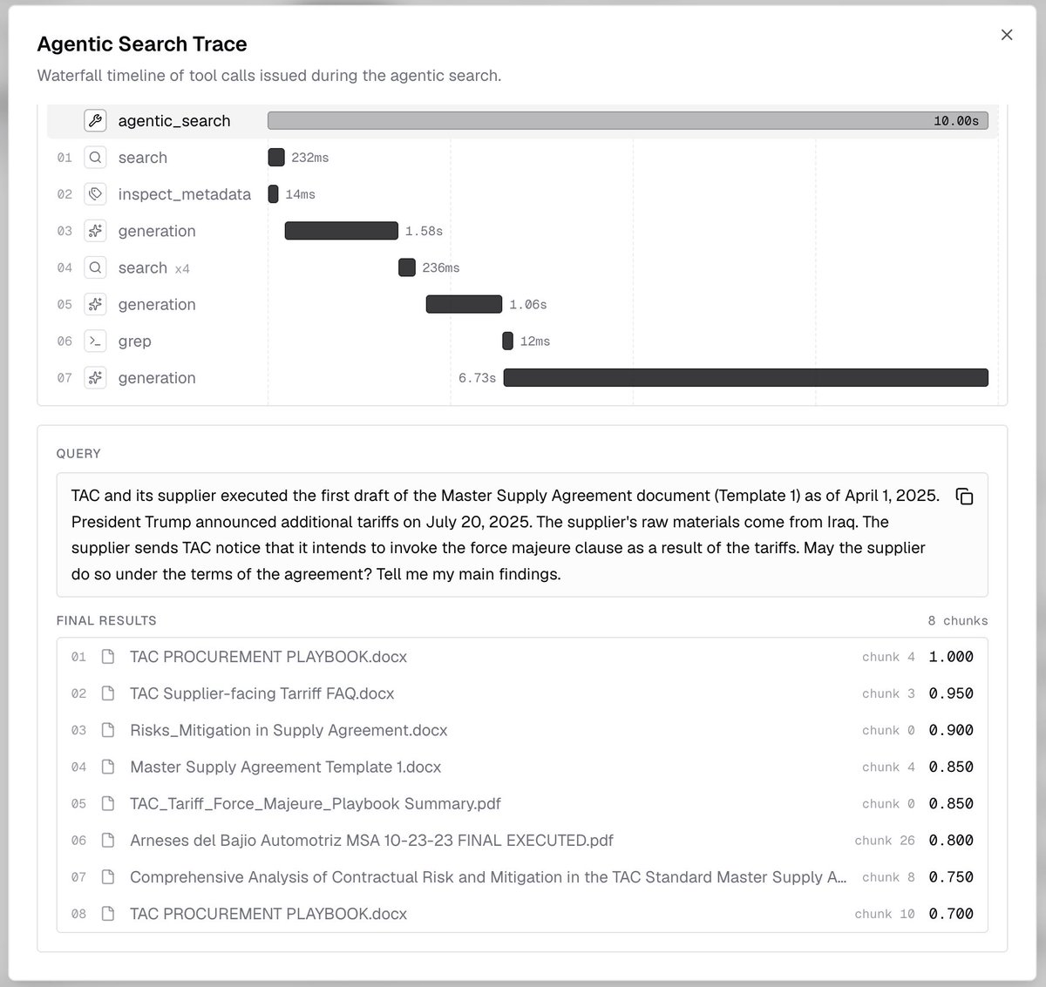Screen dimensions: 1046x987
Task: Select the 1.58s generation bar
Action: 342,231
